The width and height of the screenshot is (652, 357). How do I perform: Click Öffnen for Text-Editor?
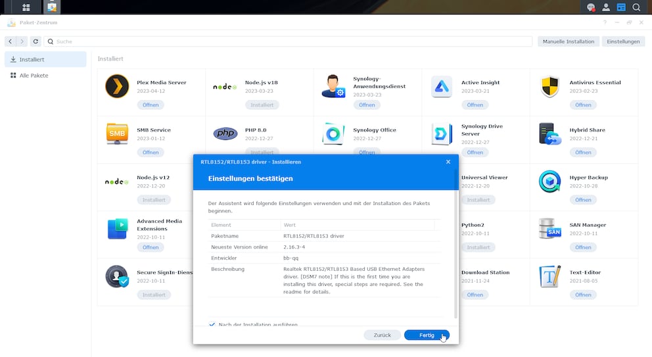click(x=583, y=295)
